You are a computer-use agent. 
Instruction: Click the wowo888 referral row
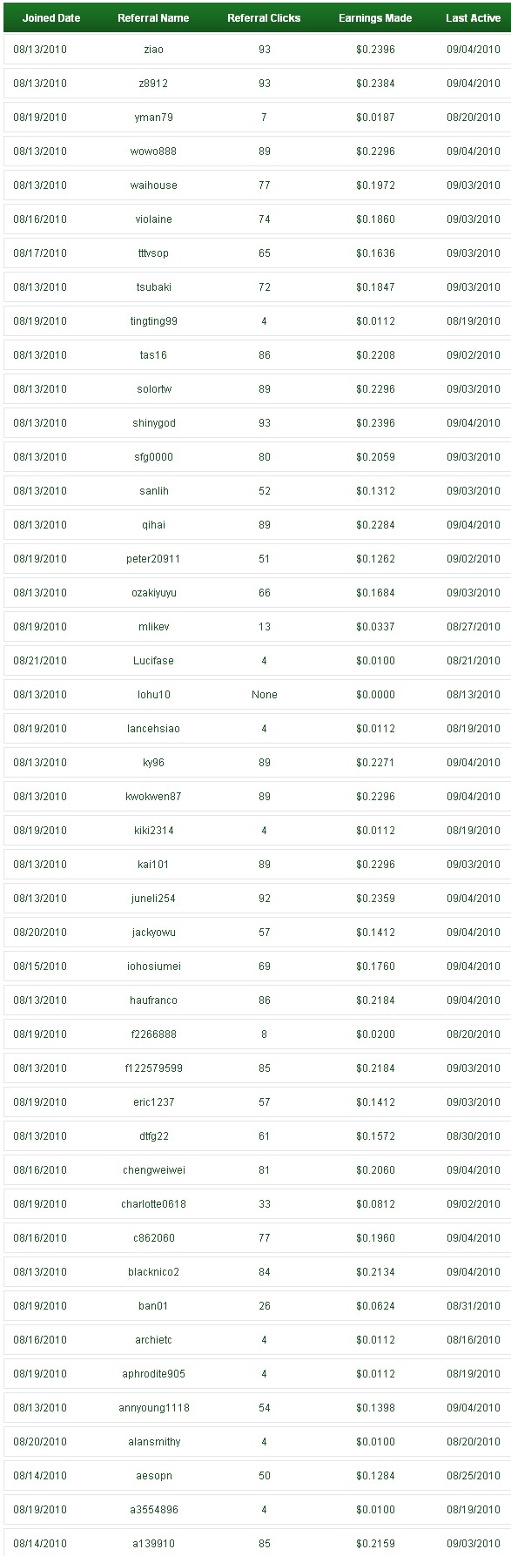[x=257, y=152]
